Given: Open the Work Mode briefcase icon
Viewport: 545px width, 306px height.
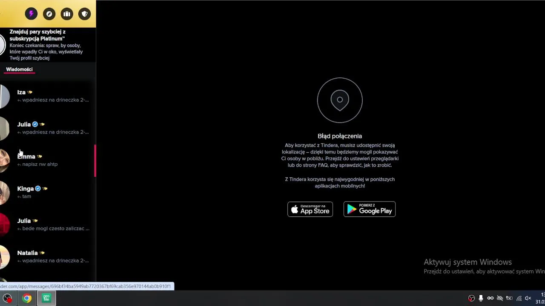Looking at the screenshot, I should tap(67, 14).
